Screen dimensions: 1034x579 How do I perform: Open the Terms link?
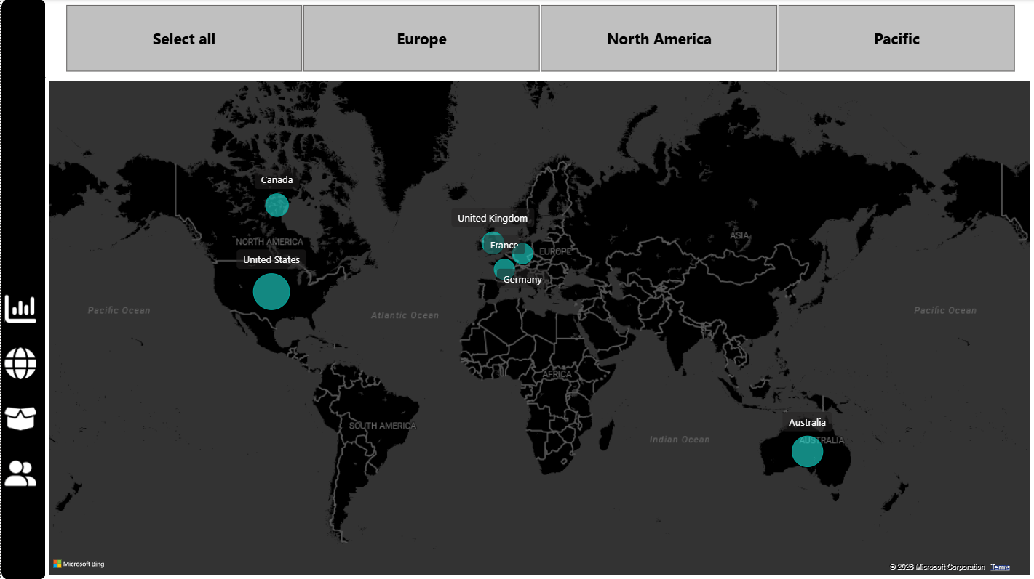1001,567
